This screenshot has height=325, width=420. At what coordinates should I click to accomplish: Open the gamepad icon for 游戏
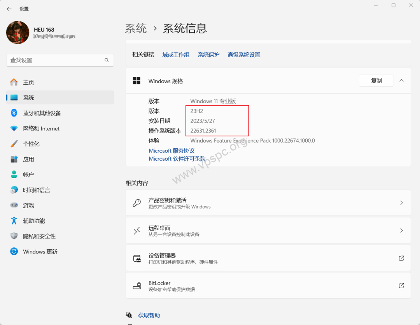pyautogui.click(x=14, y=205)
